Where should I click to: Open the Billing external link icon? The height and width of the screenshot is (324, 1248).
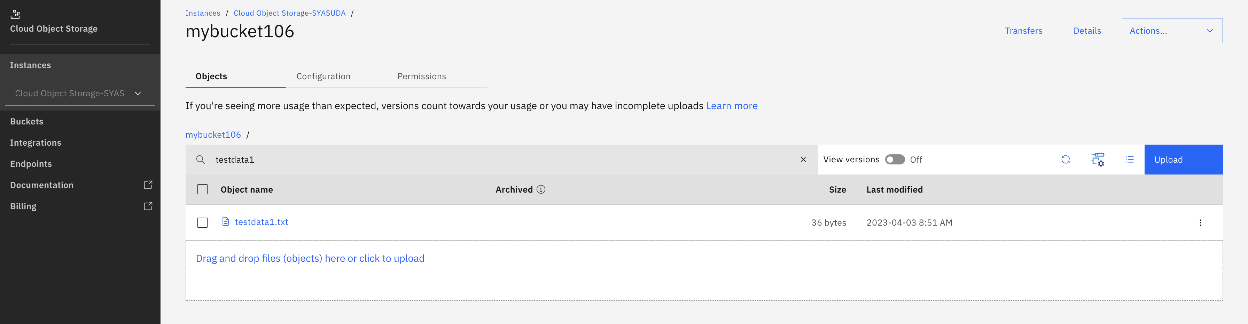[x=148, y=206]
